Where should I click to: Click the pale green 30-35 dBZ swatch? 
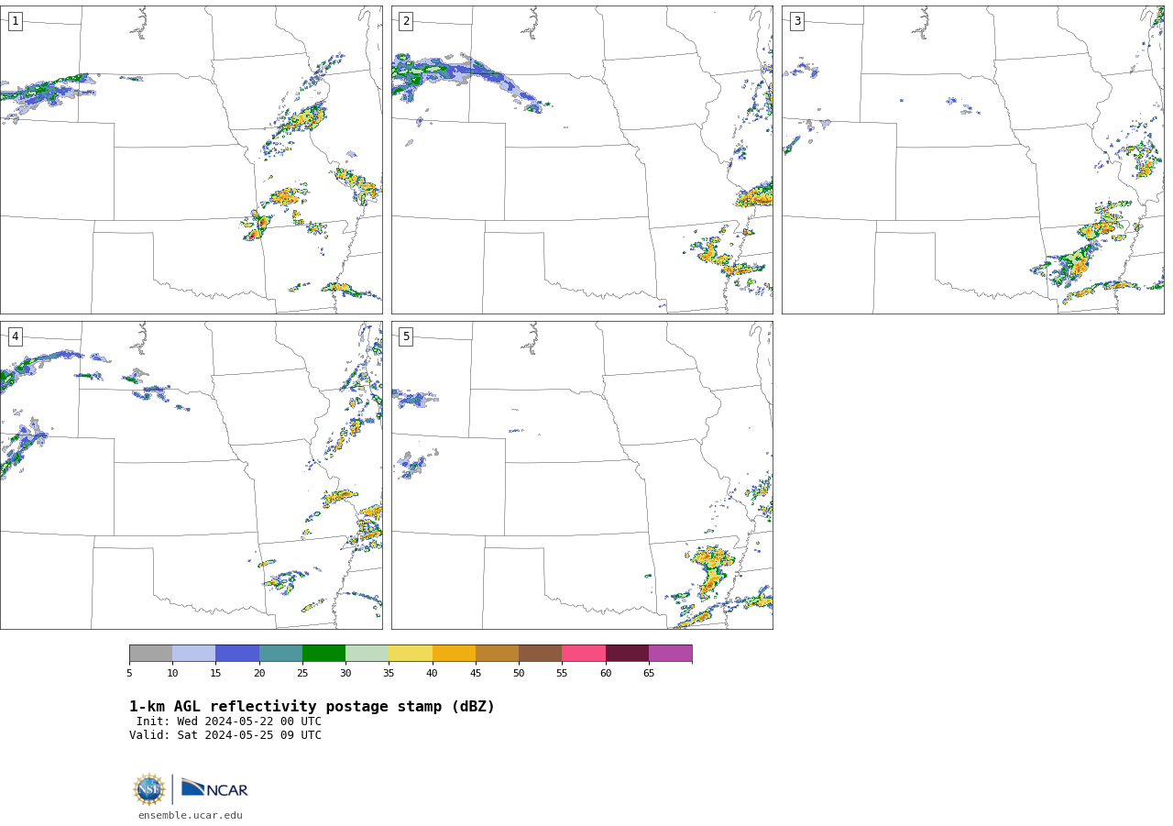click(x=367, y=654)
